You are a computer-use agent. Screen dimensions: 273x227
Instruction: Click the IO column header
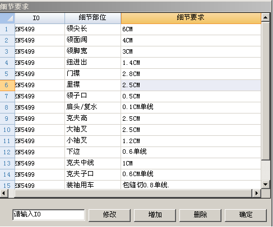click(x=40, y=18)
